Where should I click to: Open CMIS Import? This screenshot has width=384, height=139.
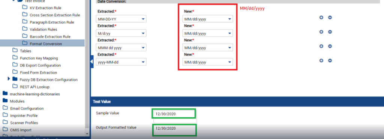21,130
